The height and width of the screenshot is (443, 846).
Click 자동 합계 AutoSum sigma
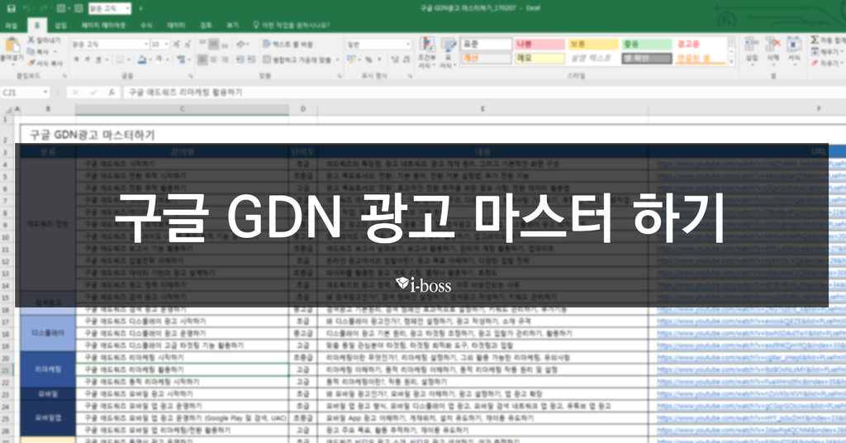pyautogui.click(x=828, y=40)
